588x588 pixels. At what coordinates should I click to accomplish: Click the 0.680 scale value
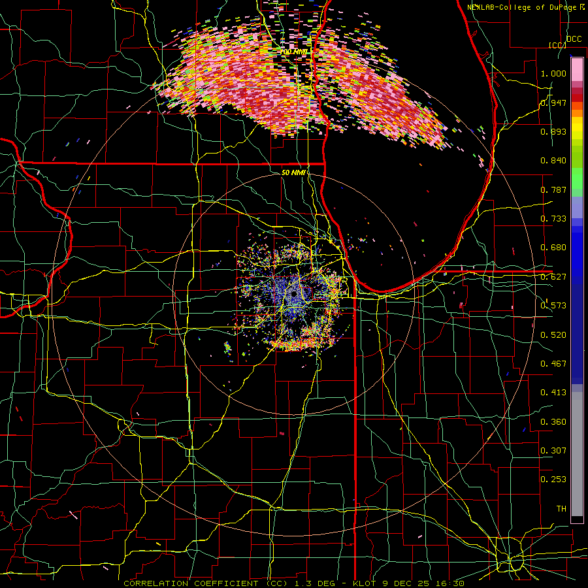(553, 248)
